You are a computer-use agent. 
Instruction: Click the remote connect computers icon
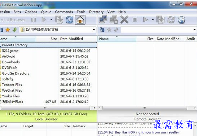tap(103, 19)
